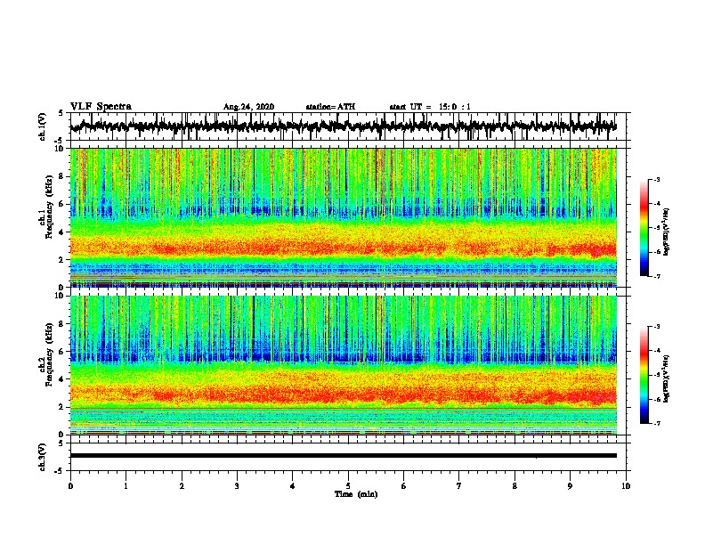705x545 pixels.
Task: Click the ch.1 spectrogram red band
Action: pyautogui.click(x=343, y=248)
